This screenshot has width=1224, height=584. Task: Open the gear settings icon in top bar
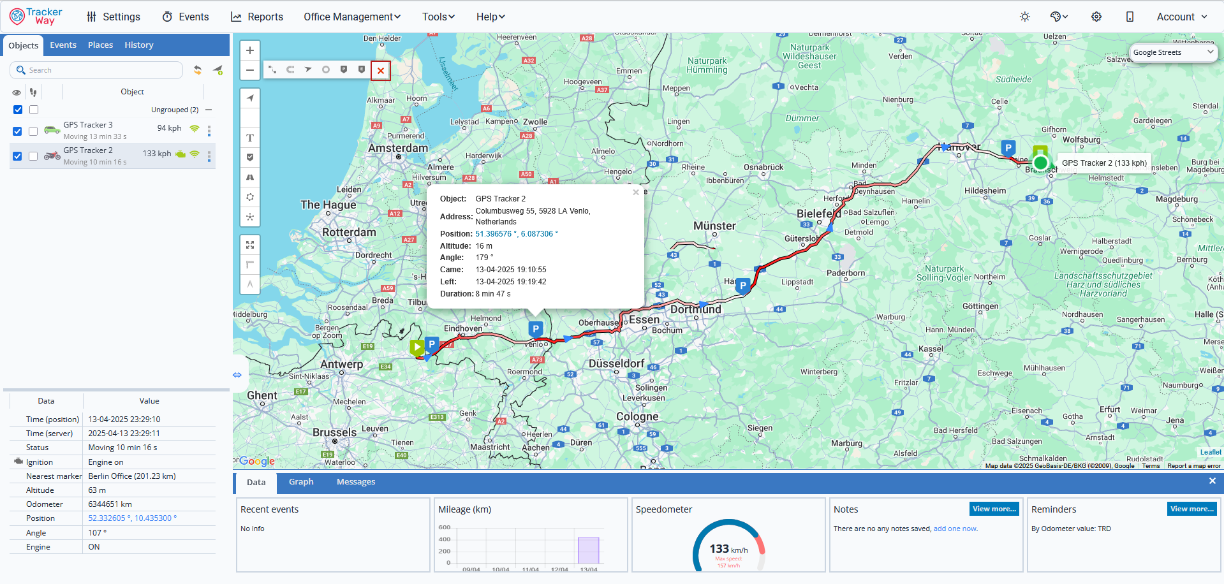tap(1096, 17)
